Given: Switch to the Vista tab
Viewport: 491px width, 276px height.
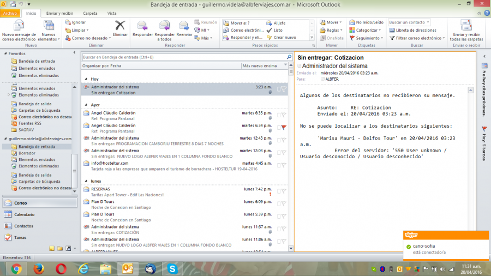Looking at the screenshot, I should (x=112, y=13).
